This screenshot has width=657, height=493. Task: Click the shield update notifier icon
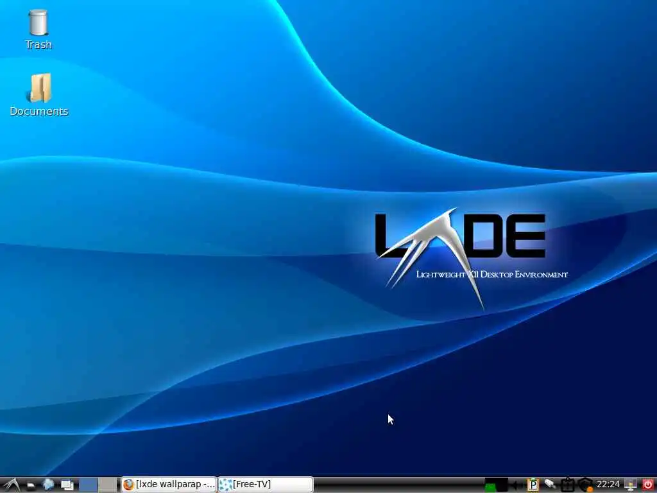coord(585,485)
